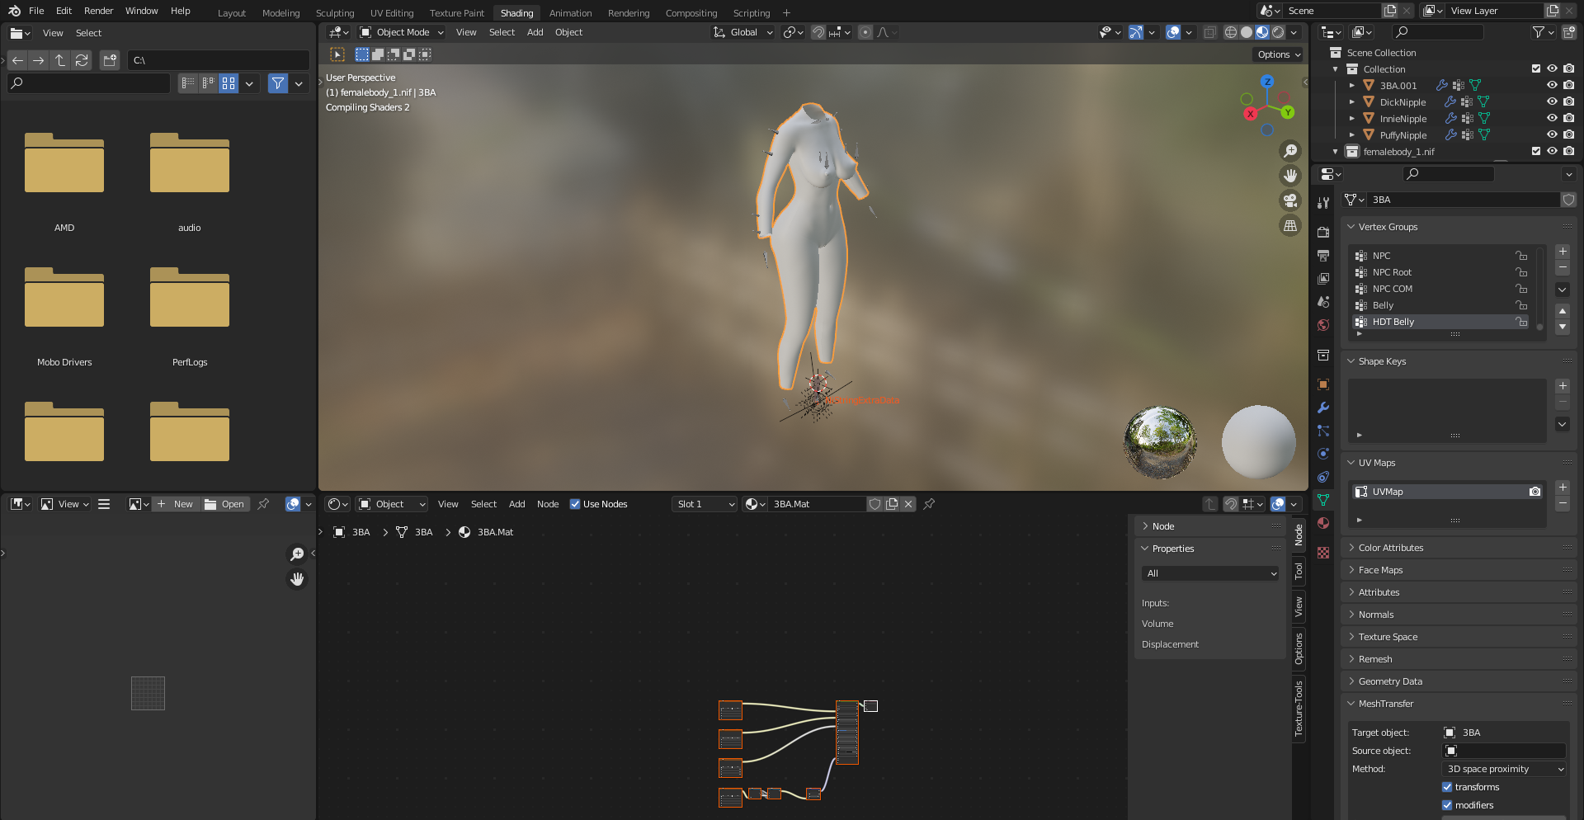Open the World properties tab

click(x=1323, y=325)
